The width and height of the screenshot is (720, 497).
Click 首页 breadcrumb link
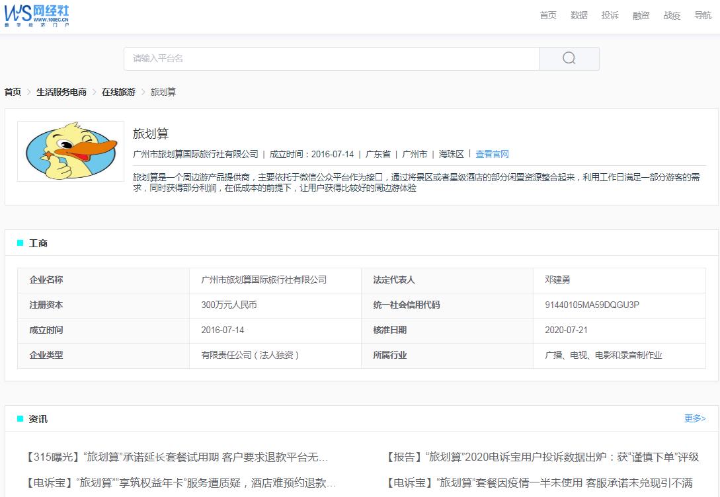pyautogui.click(x=13, y=92)
